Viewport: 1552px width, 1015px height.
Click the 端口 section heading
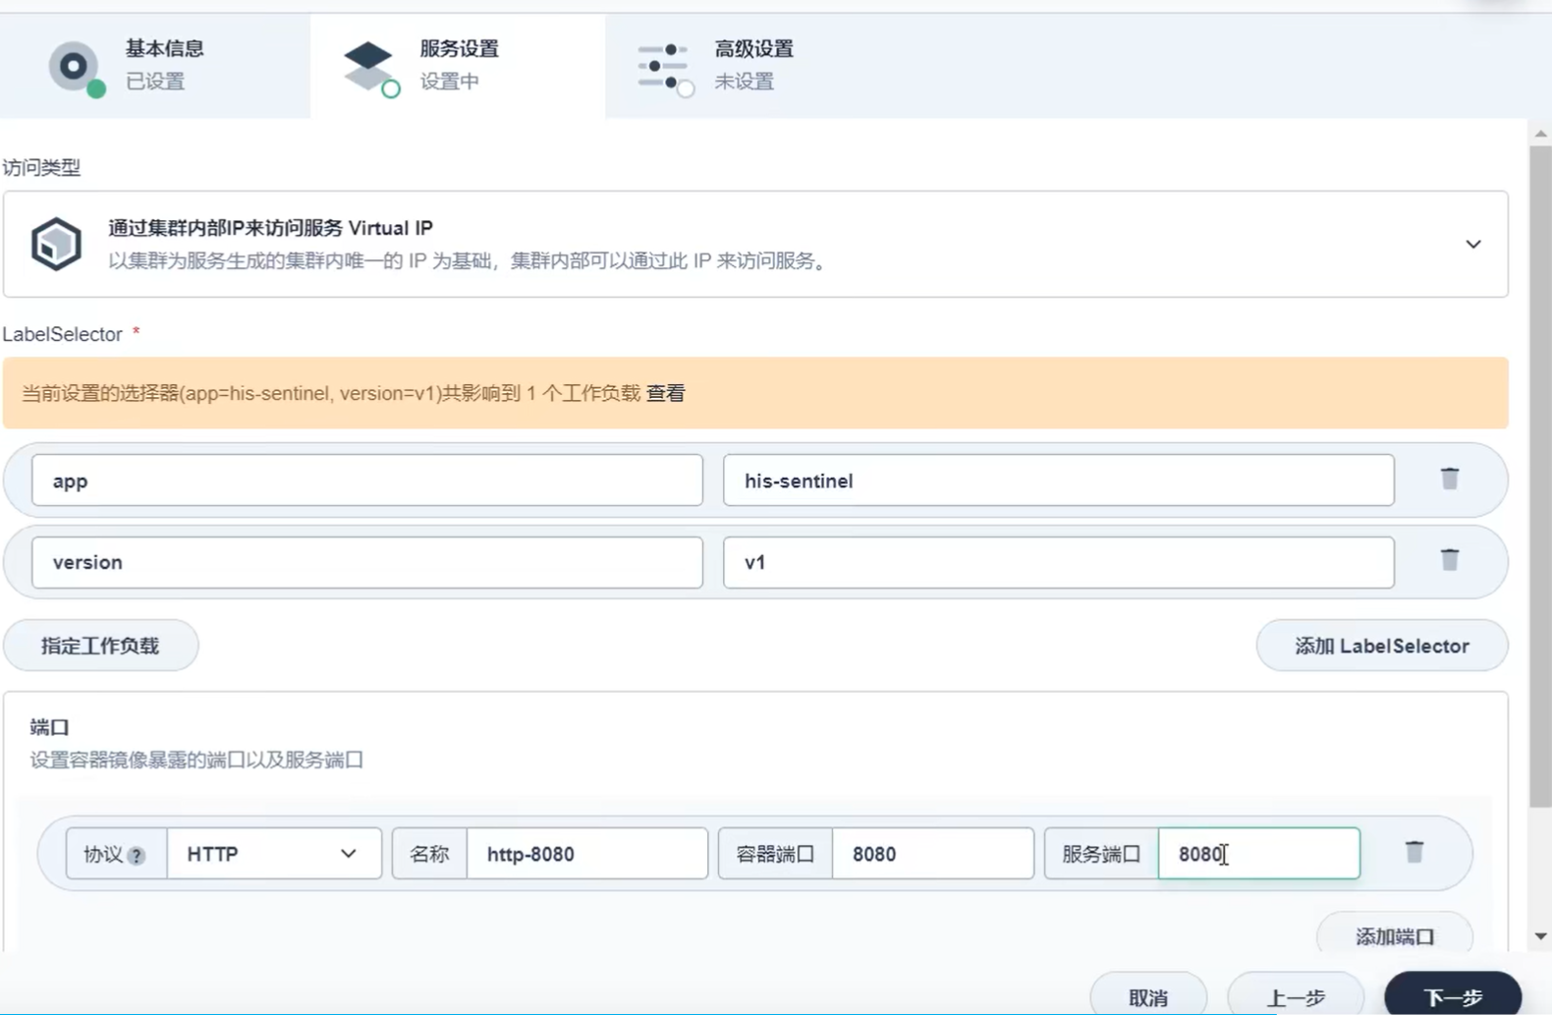coord(49,727)
